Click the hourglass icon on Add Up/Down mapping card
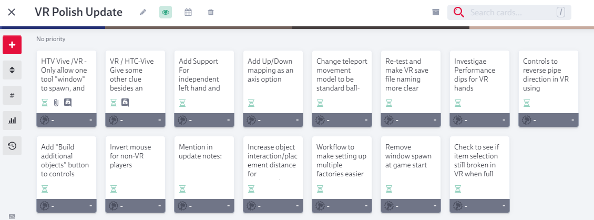The image size is (594, 220). pos(251,103)
